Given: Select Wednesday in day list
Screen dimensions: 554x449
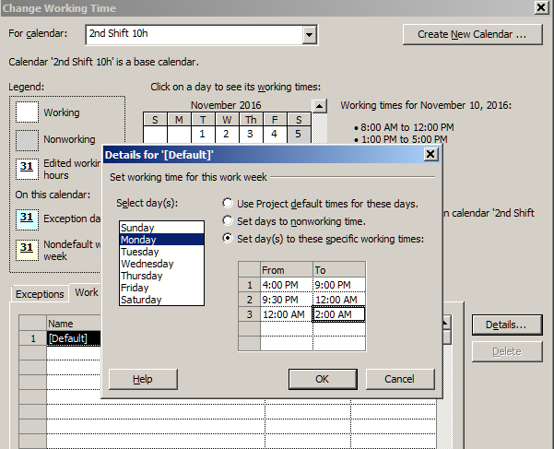Looking at the screenshot, I should [x=161, y=264].
